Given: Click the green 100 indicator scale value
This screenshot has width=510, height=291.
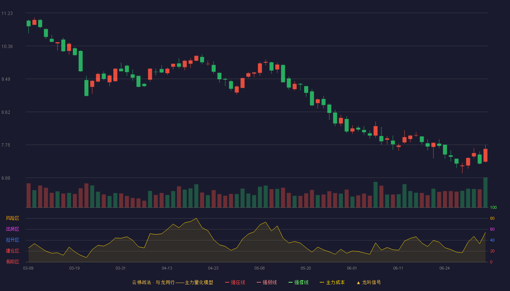Looking at the screenshot, I should click(493, 208).
